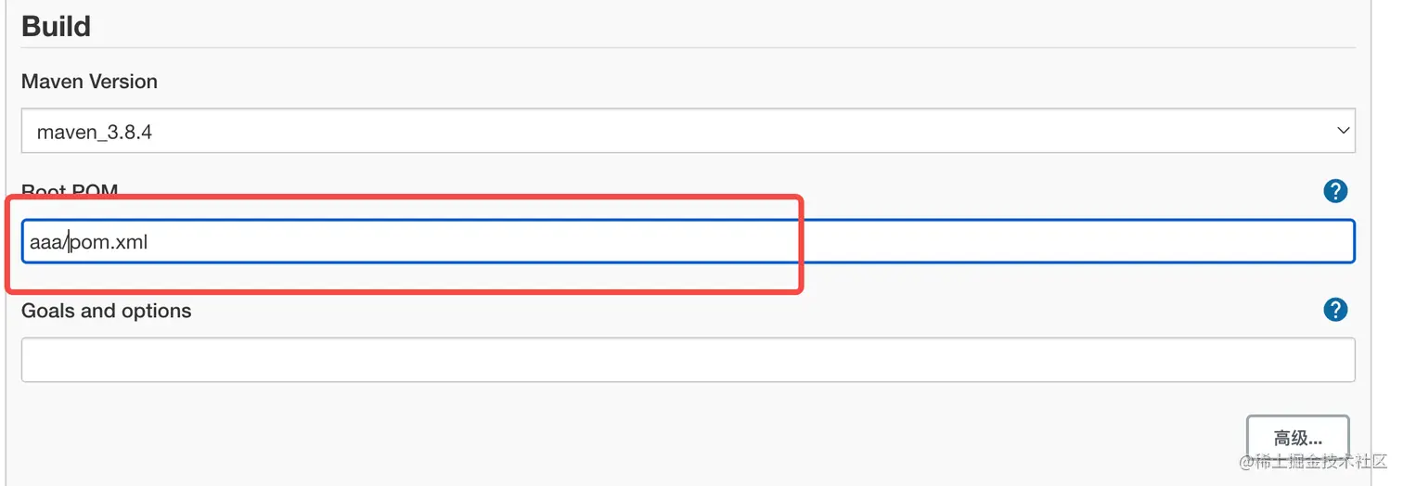
Task: Select the maven_3.8.4 combo box
Action: coord(687,131)
